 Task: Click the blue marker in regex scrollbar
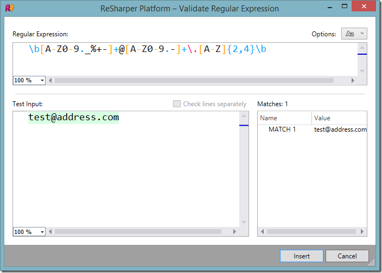pyautogui.click(x=362, y=54)
